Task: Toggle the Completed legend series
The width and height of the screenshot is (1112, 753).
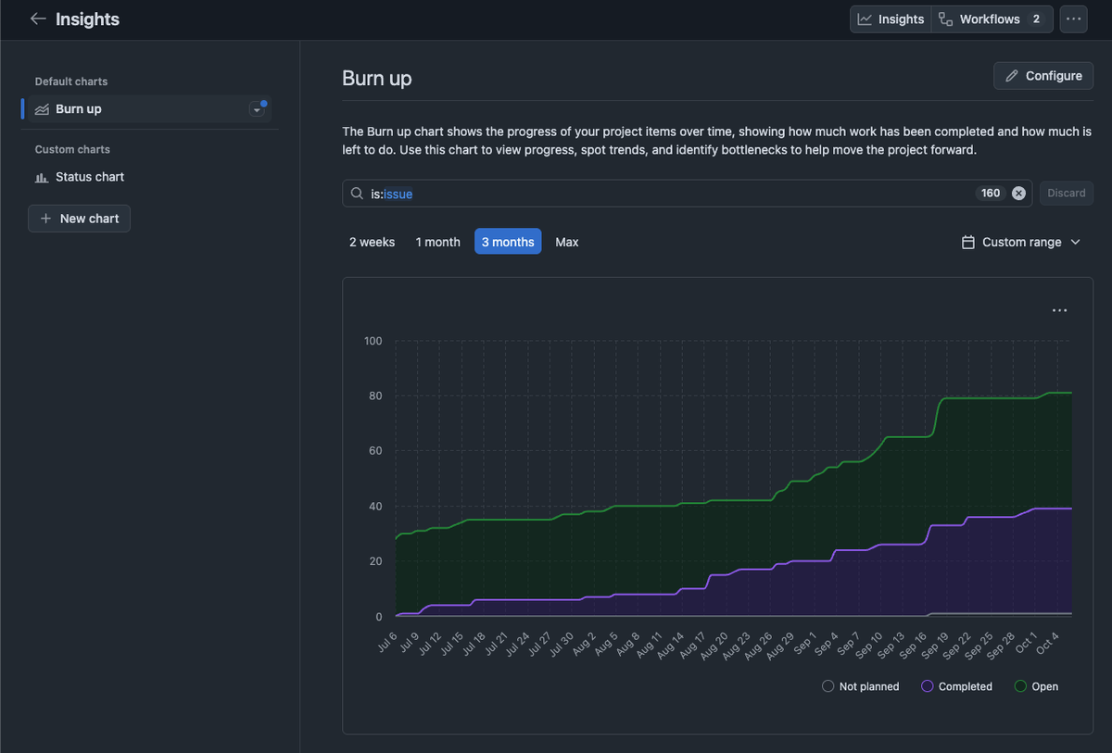Action: [956, 686]
